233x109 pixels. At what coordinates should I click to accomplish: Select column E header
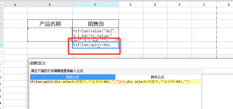point(155,5)
